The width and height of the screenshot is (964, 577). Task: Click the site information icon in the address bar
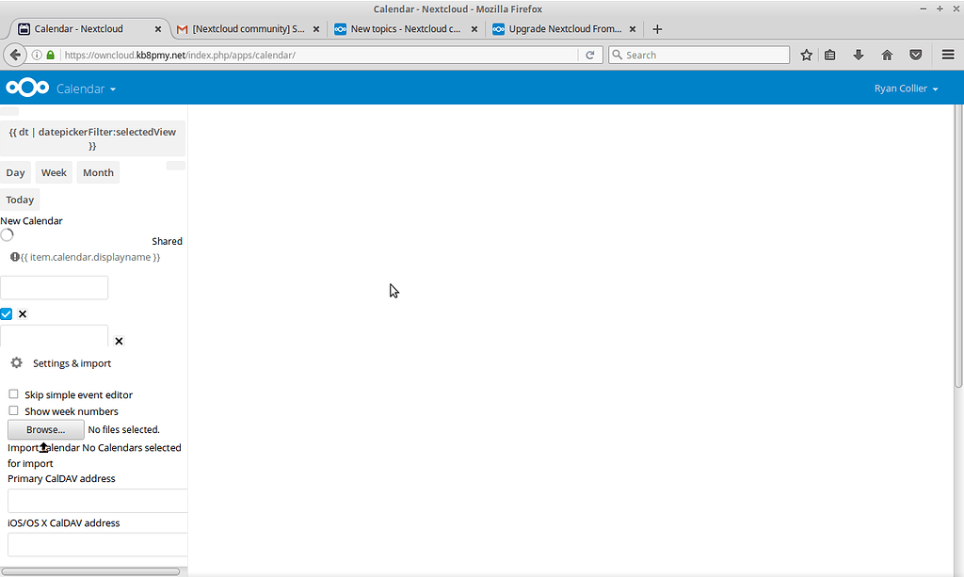[37, 55]
